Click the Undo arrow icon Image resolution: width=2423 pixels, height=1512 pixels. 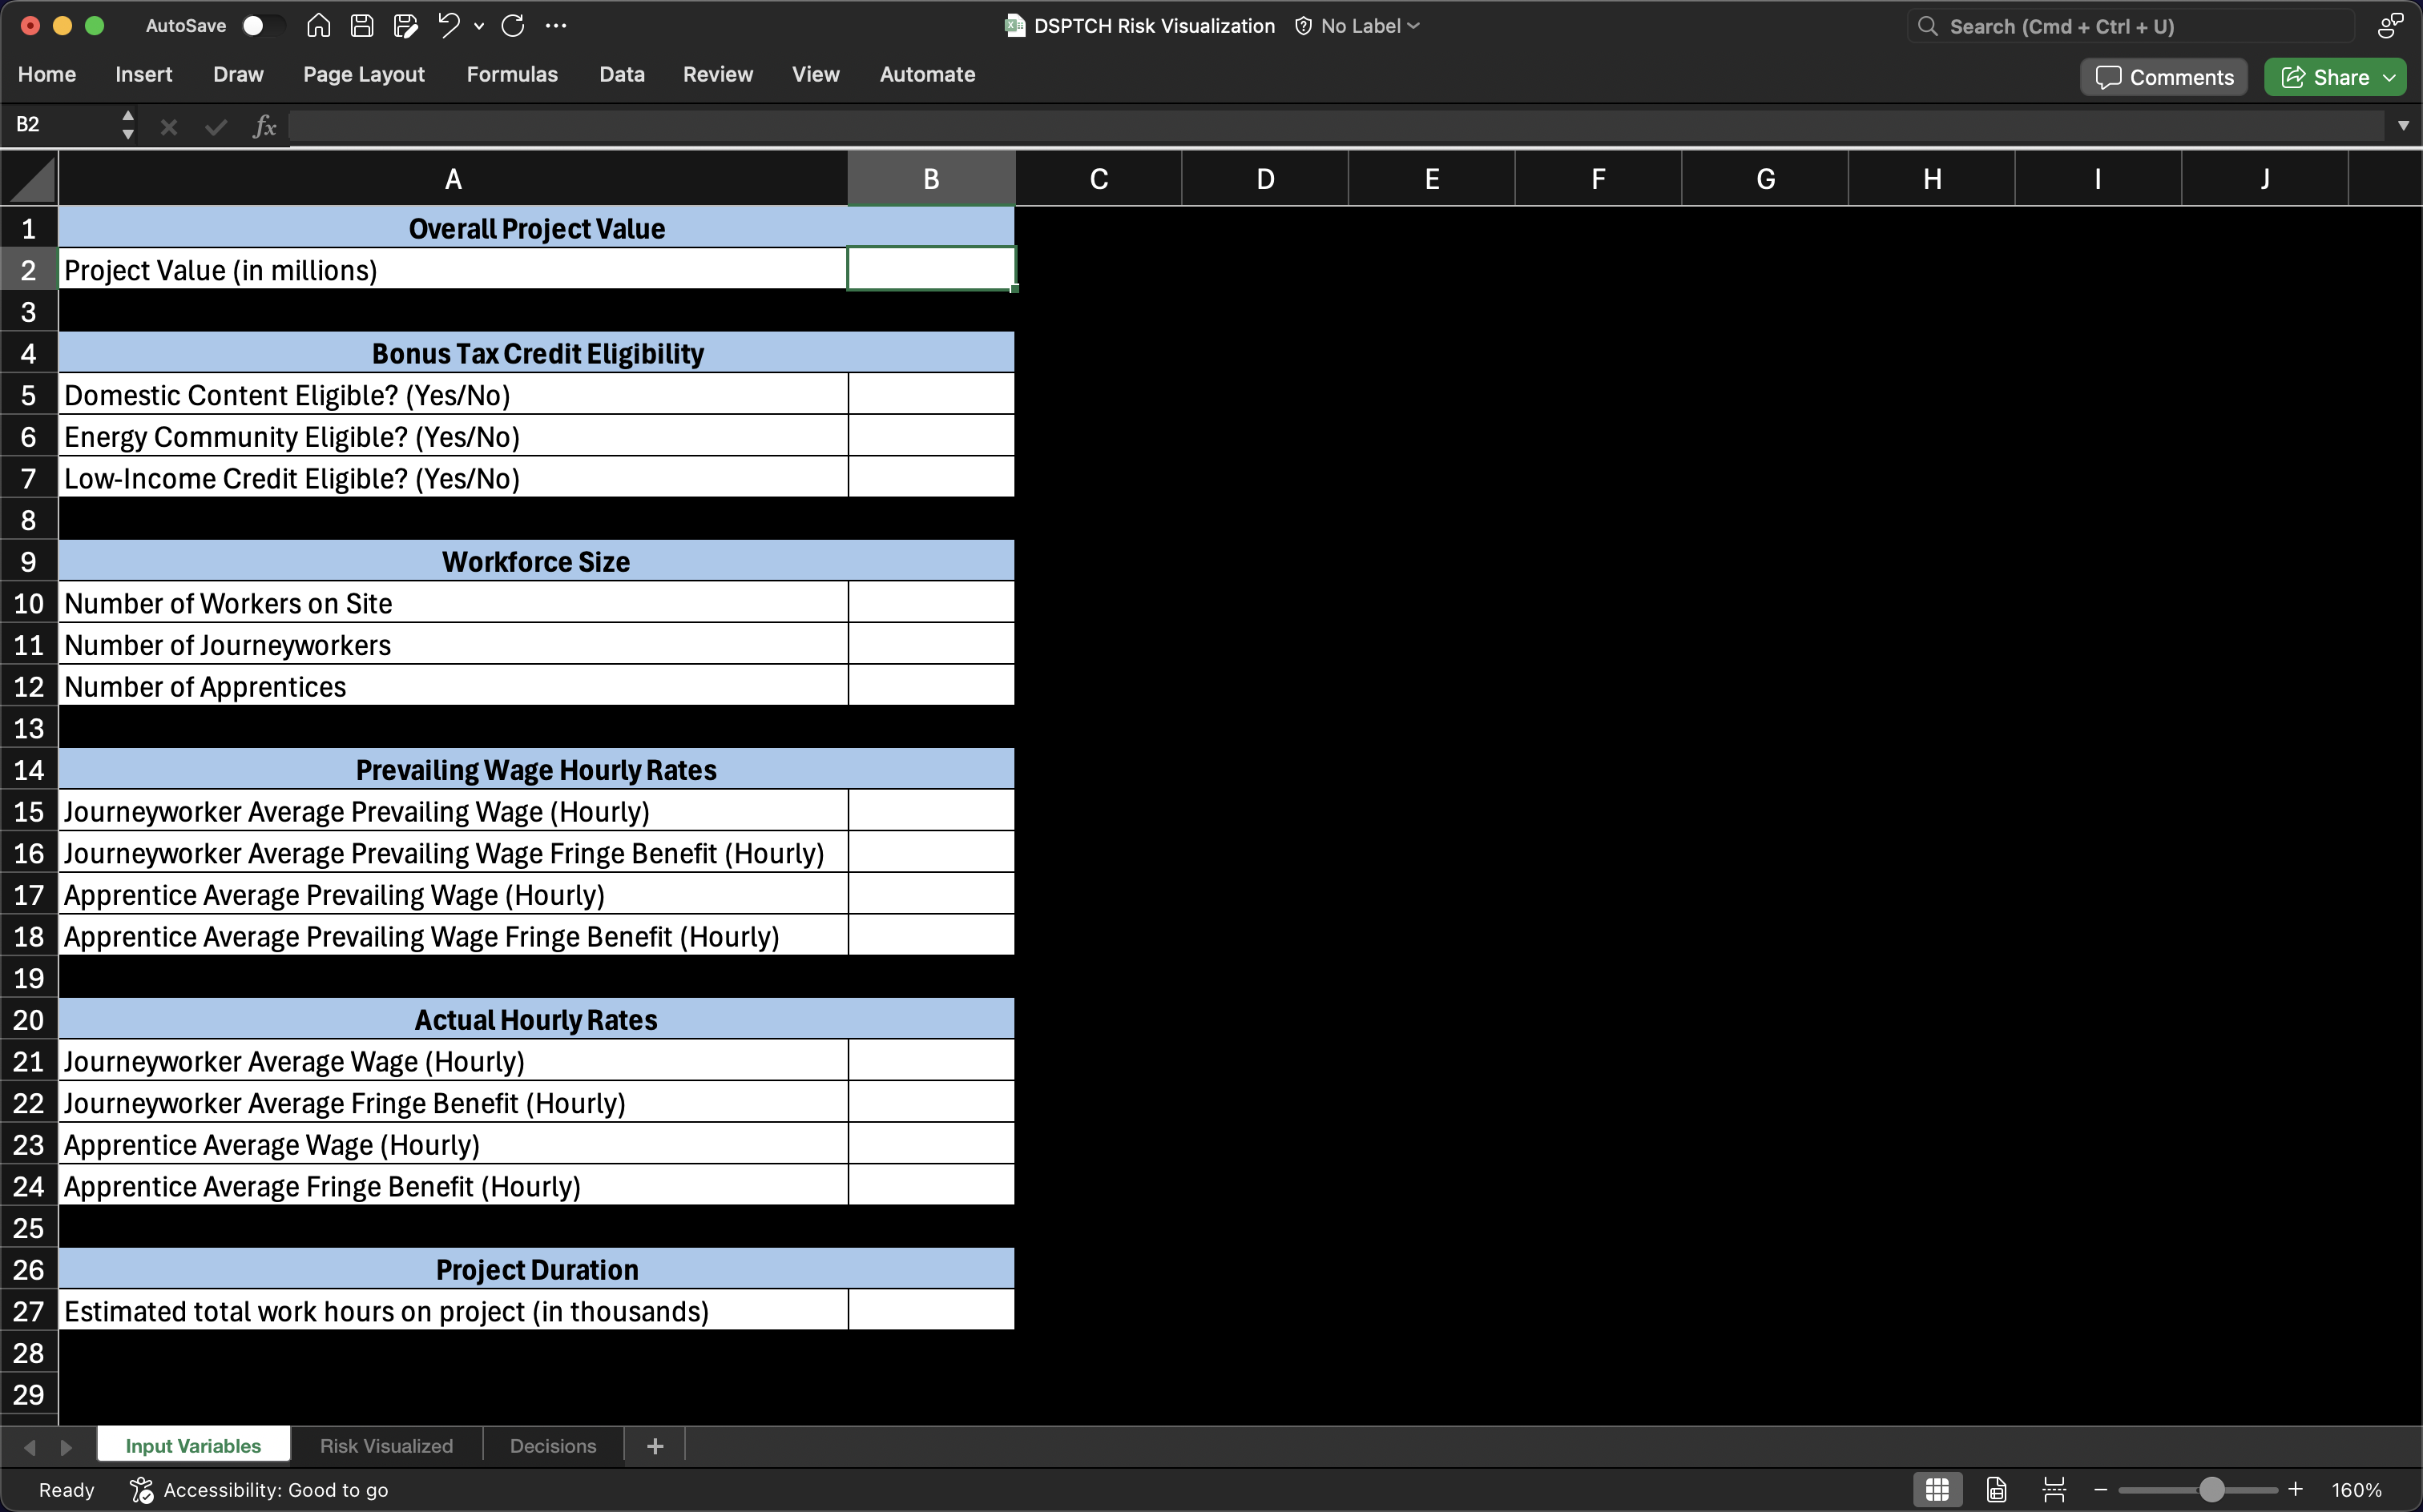[x=448, y=24]
